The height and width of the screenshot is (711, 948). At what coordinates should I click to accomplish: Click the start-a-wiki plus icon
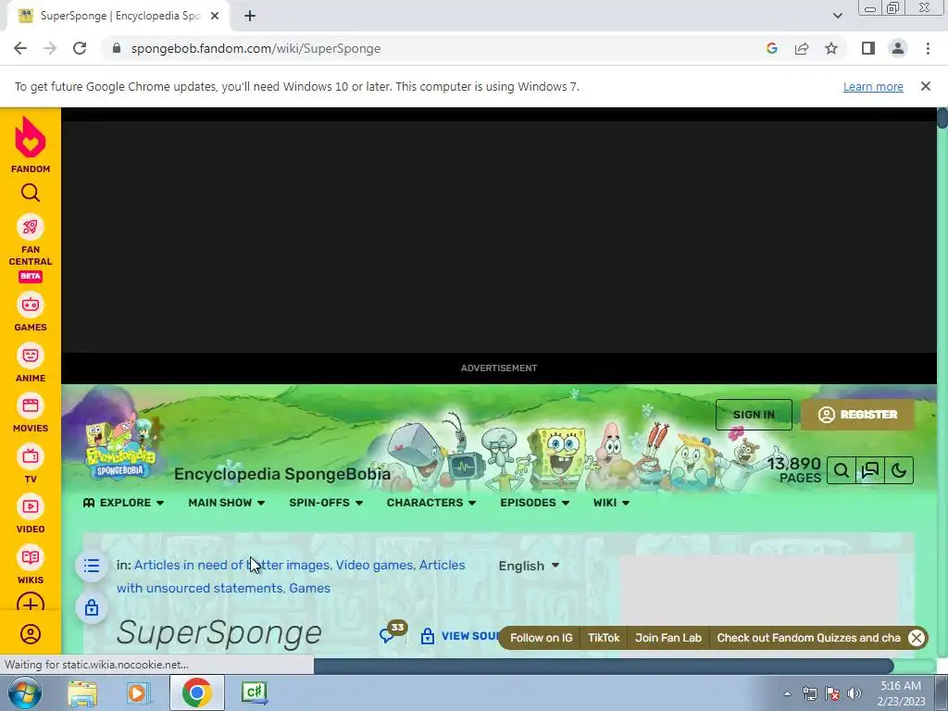31,604
